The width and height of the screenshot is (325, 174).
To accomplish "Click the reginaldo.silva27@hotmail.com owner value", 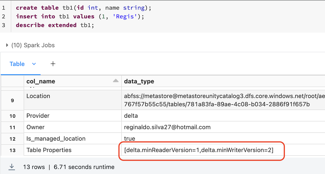I will click(x=167, y=127).
